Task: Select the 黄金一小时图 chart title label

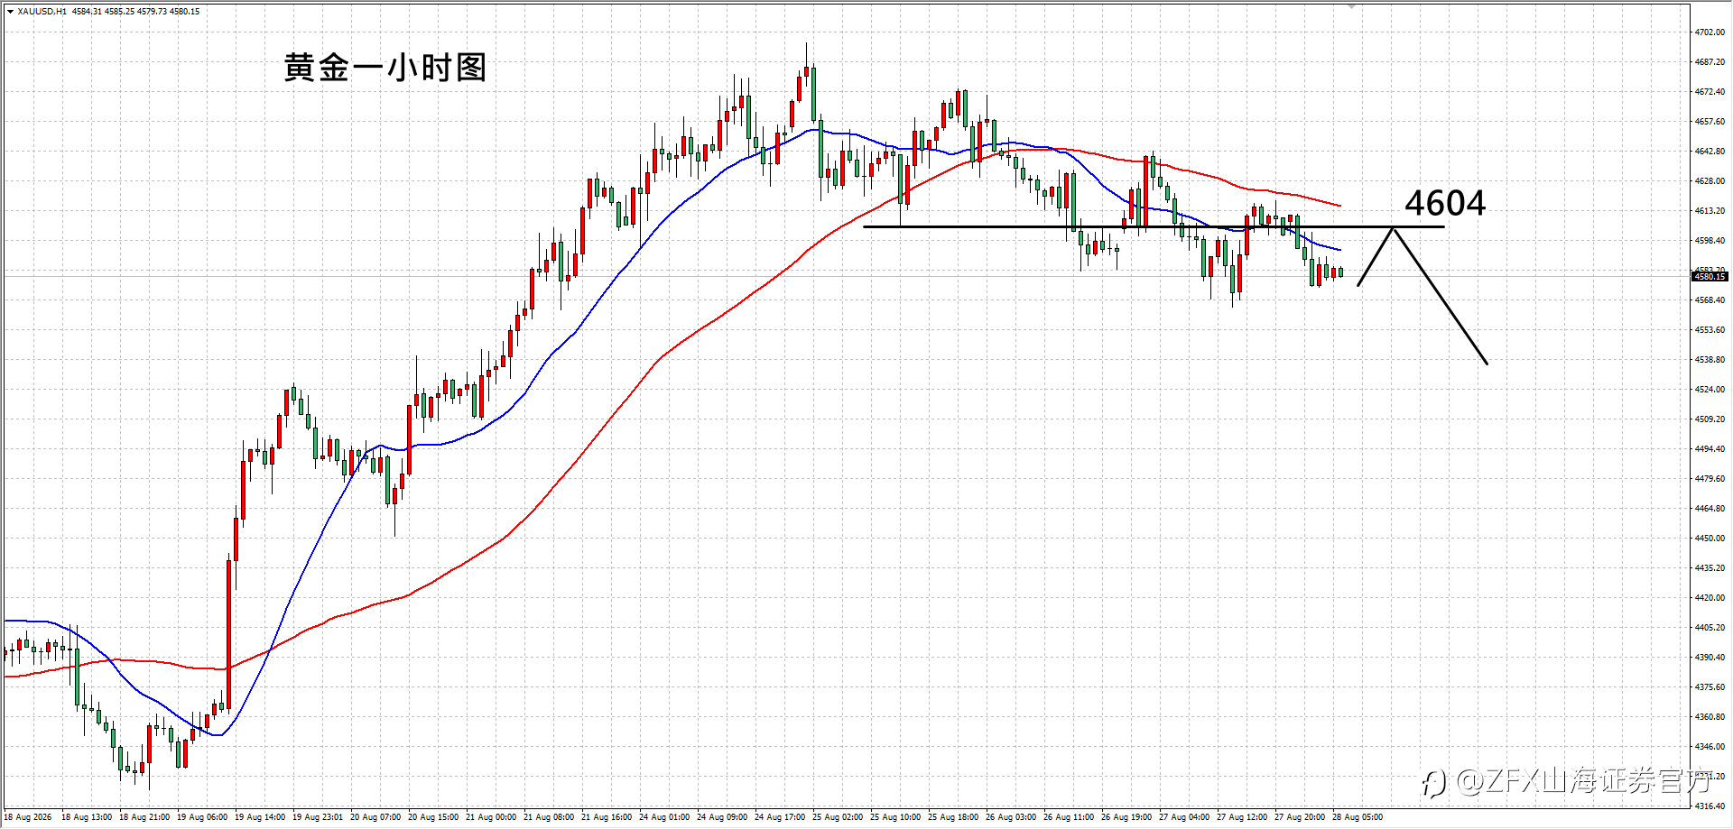Action: pos(385,68)
